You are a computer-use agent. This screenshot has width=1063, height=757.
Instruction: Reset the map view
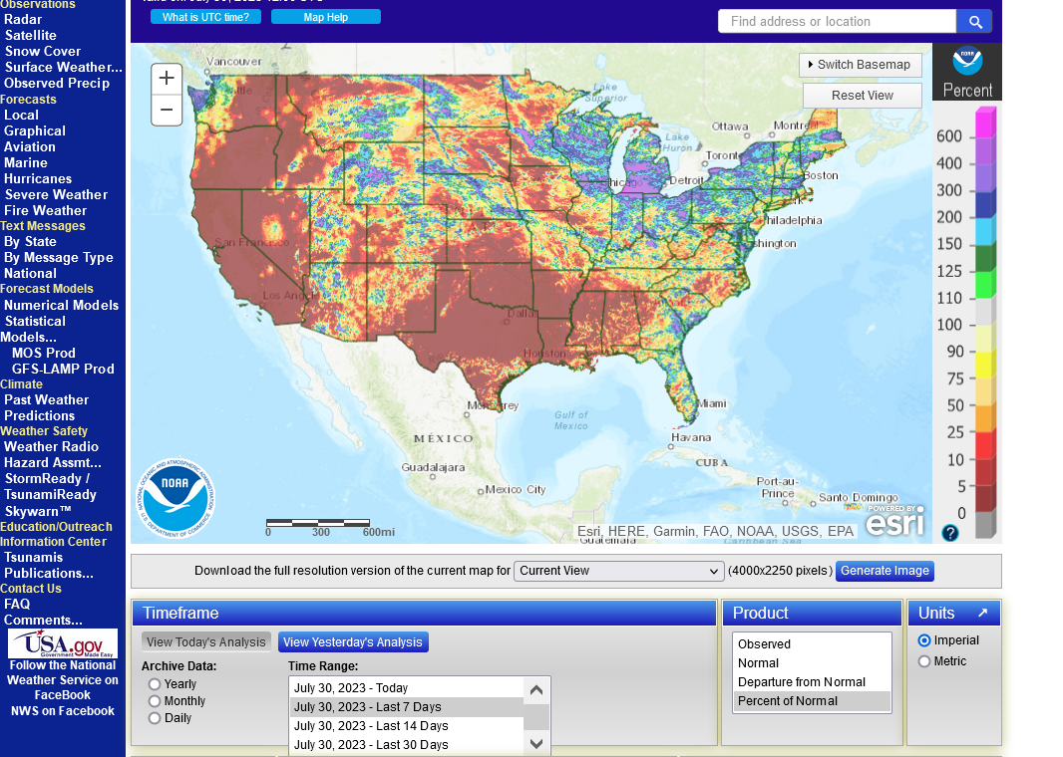click(x=863, y=96)
